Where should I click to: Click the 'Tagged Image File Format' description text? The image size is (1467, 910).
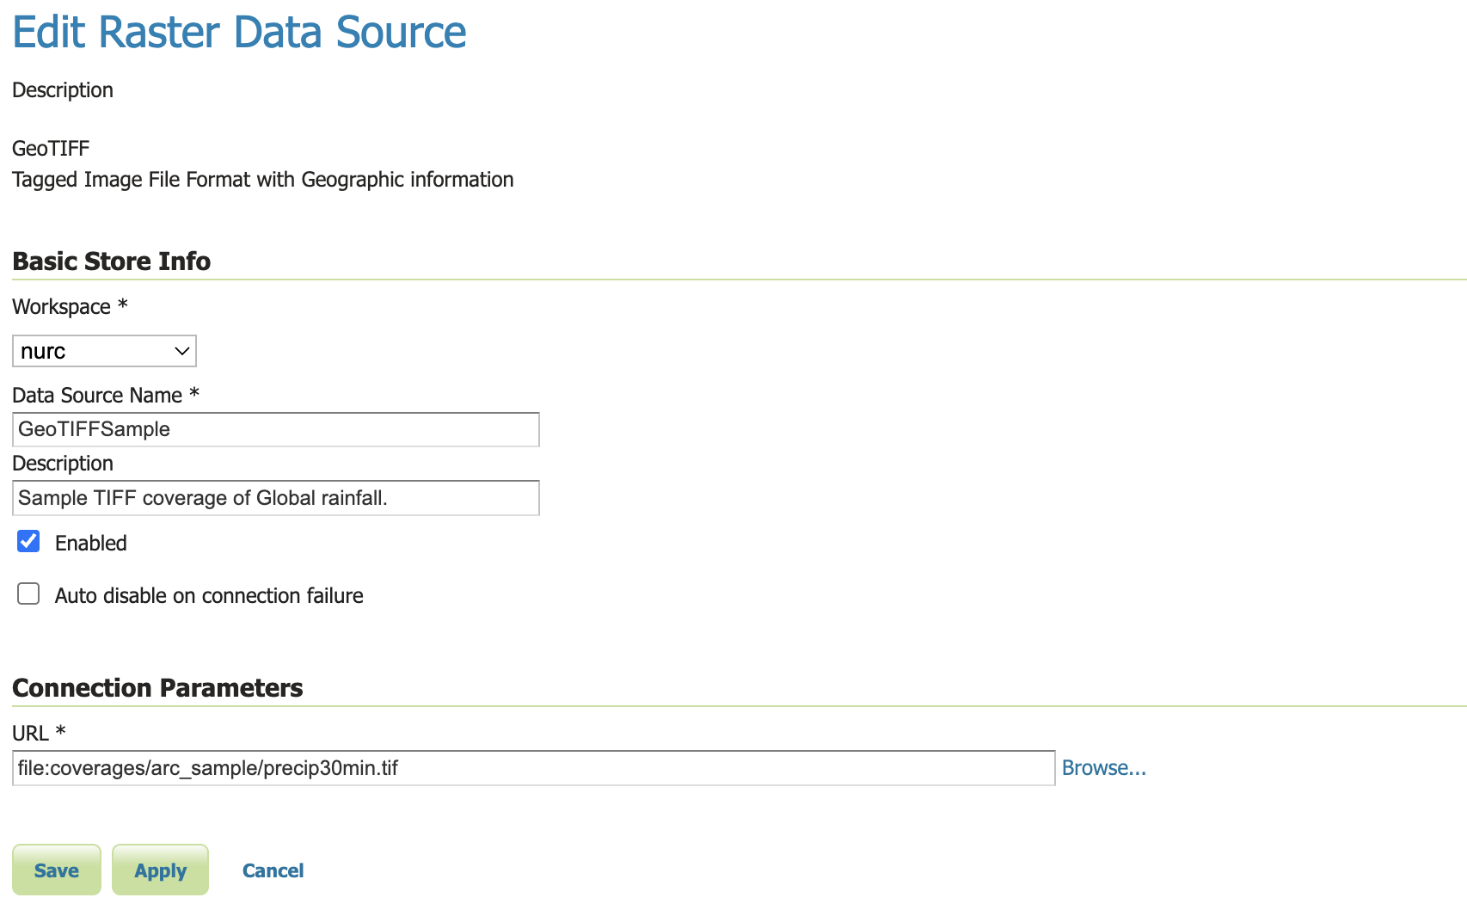click(262, 180)
